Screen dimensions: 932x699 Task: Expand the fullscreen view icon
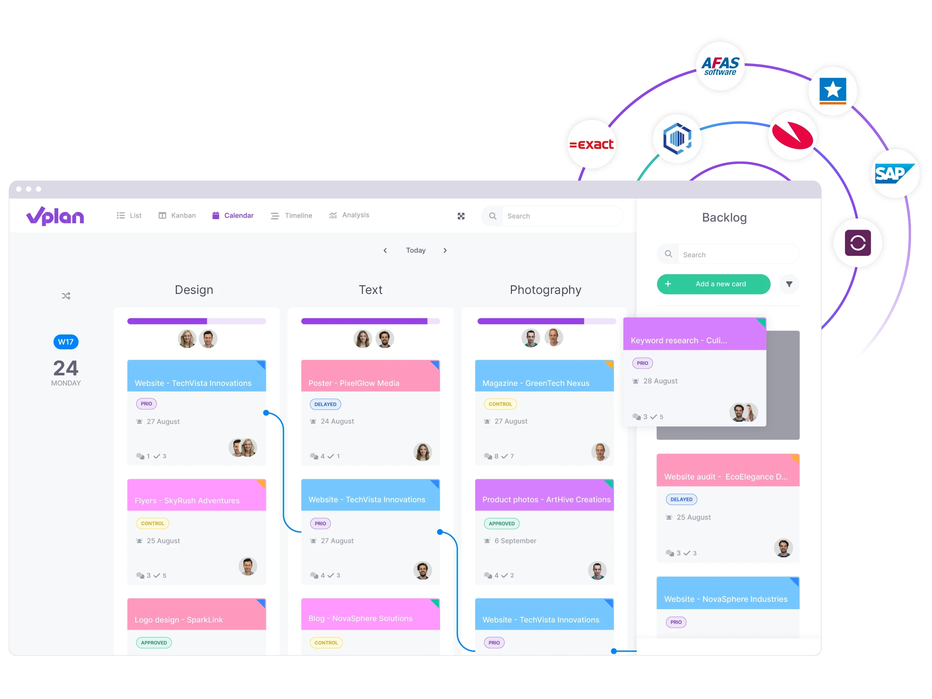coord(461,216)
